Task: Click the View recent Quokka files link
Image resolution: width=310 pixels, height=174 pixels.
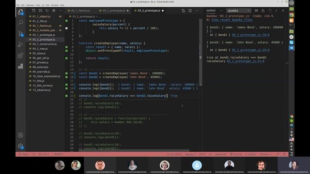Action: click(232, 20)
